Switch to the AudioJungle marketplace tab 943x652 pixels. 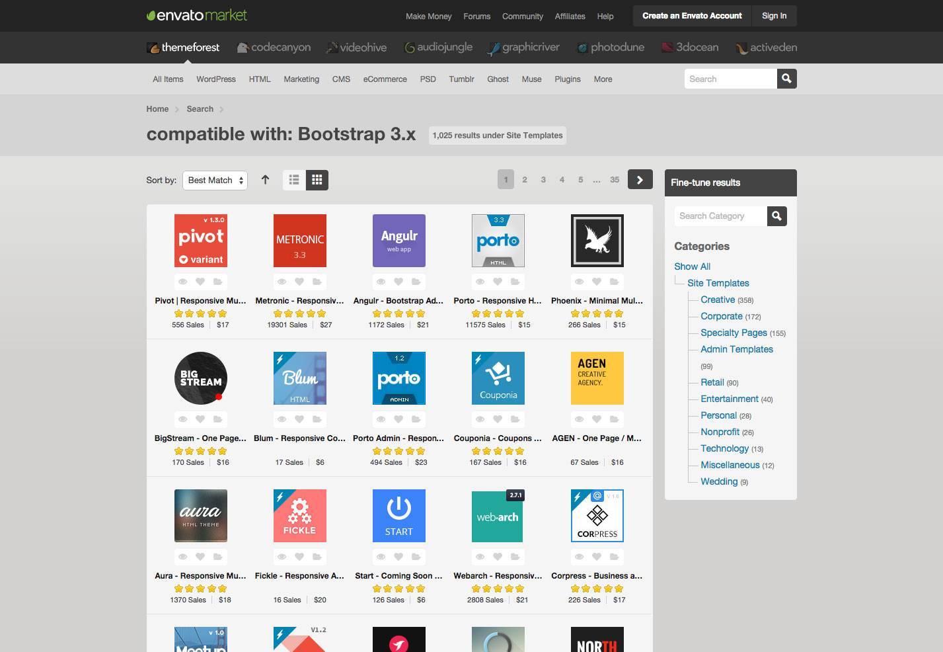[438, 48]
